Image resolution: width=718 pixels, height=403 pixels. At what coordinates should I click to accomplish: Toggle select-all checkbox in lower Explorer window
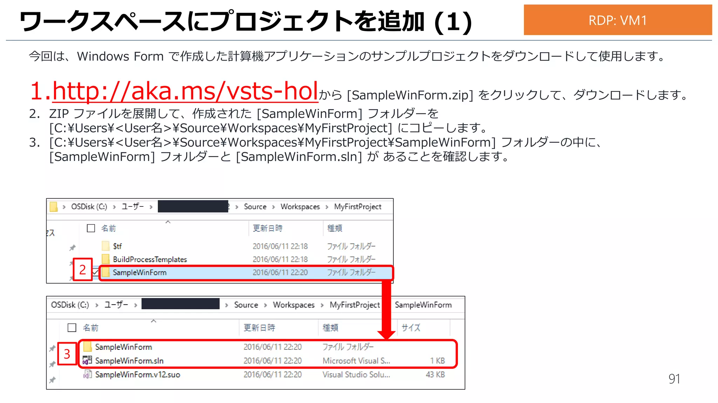pyautogui.click(x=72, y=327)
